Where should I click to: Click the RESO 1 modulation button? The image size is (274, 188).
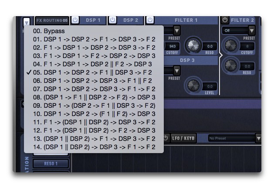(51, 164)
